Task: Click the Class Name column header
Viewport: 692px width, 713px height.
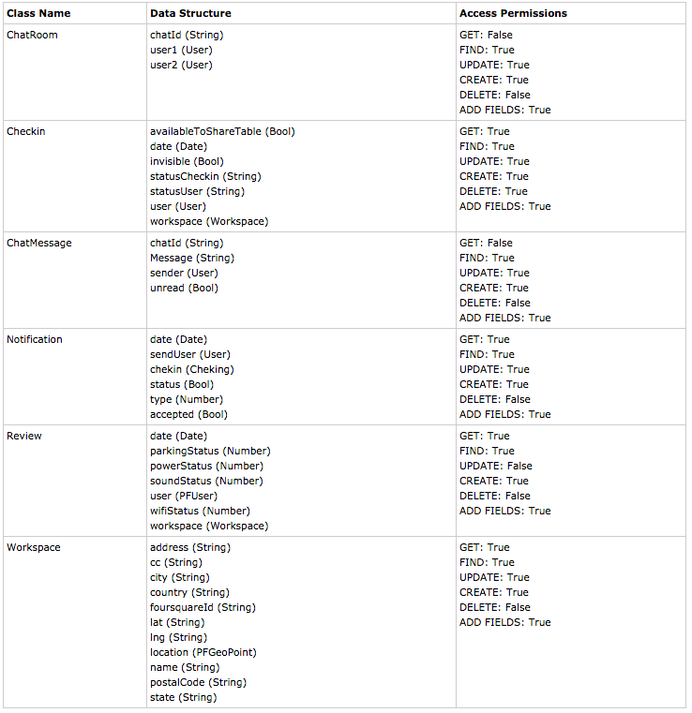Action: [38, 13]
